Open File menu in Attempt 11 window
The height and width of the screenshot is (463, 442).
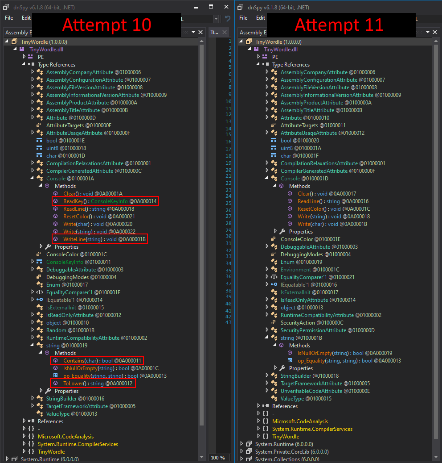tap(243, 18)
